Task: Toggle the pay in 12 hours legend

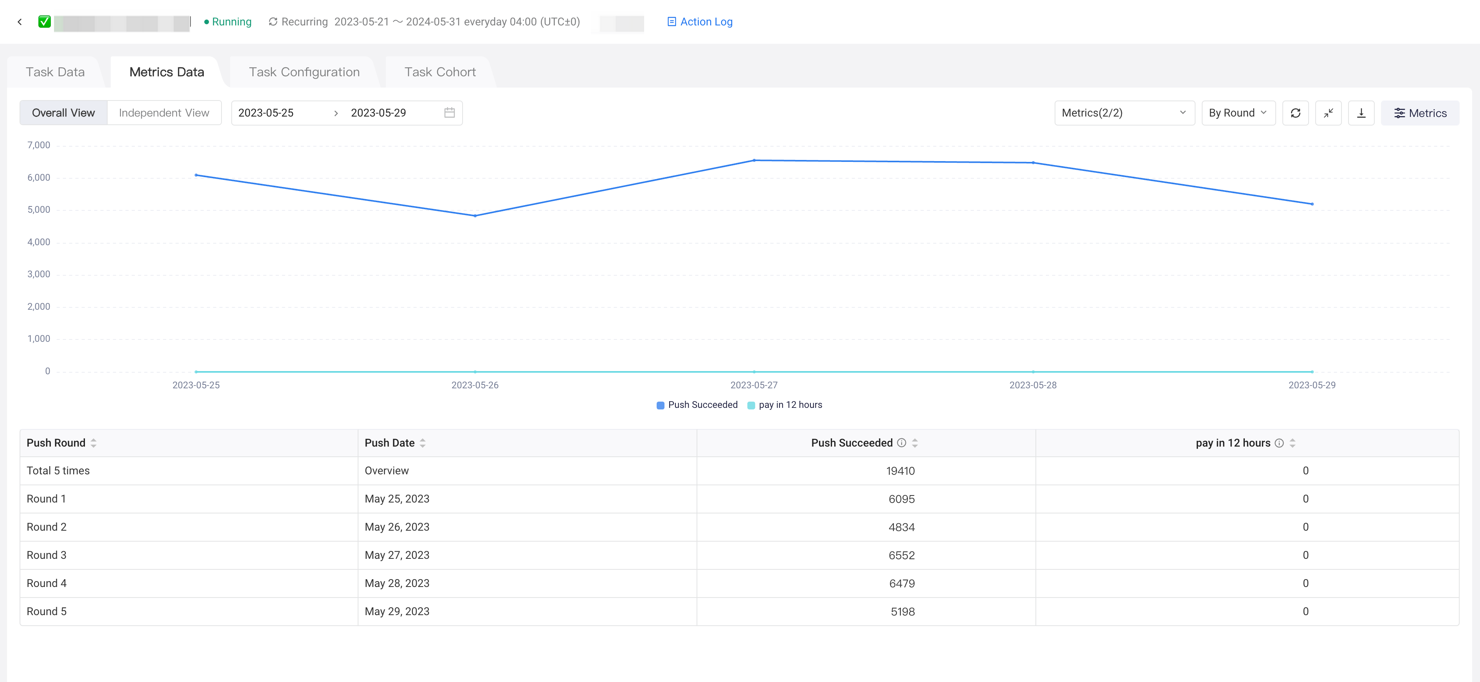Action: tap(785, 405)
